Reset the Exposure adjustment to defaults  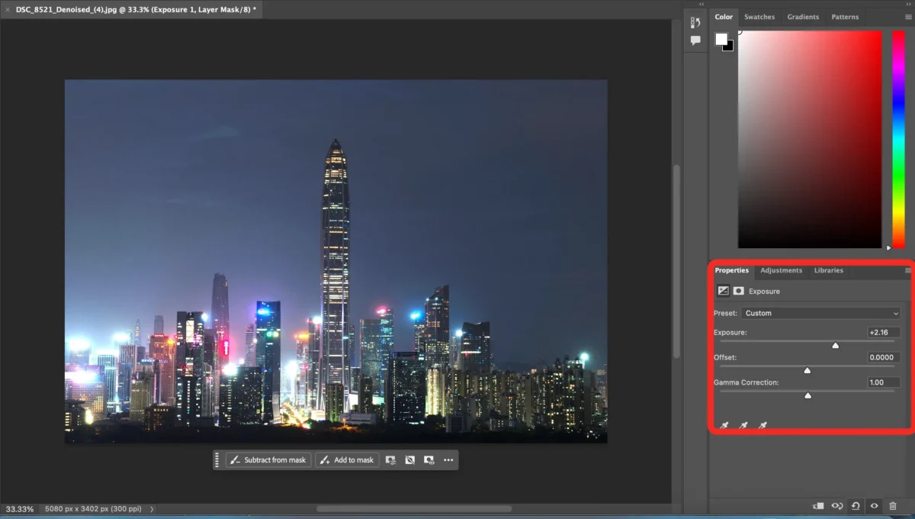point(855,506)
